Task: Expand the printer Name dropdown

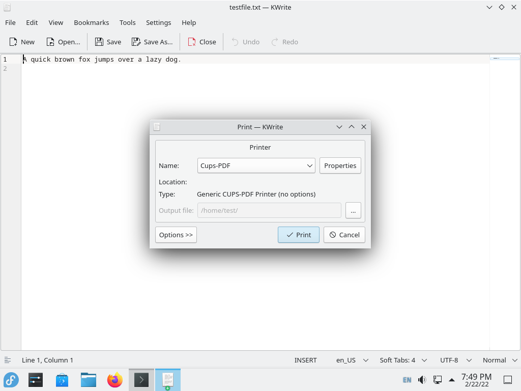Action: click(256, 165)
